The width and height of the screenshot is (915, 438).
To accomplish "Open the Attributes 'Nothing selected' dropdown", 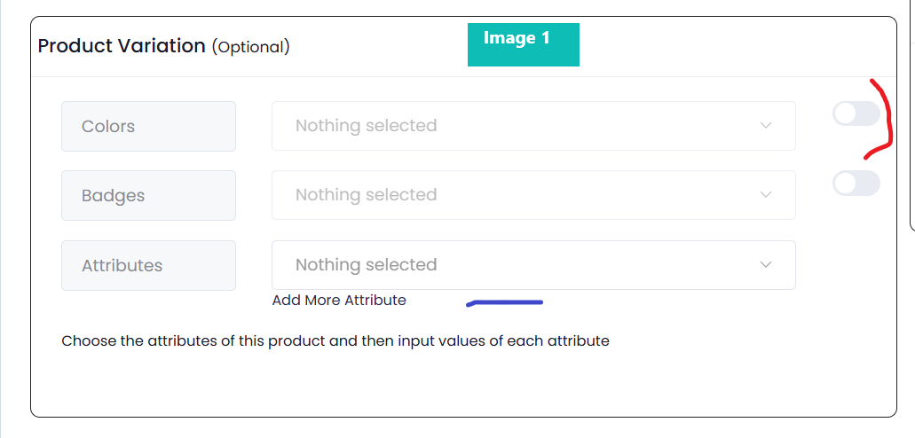I will [533, 265].
